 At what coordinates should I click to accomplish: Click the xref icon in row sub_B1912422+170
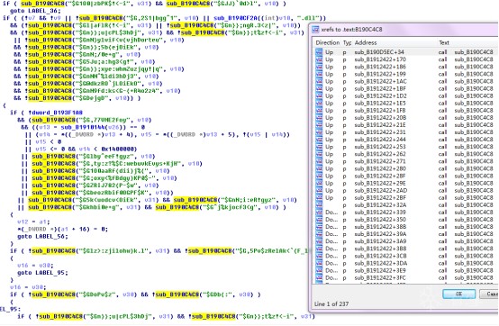point(319,59)
